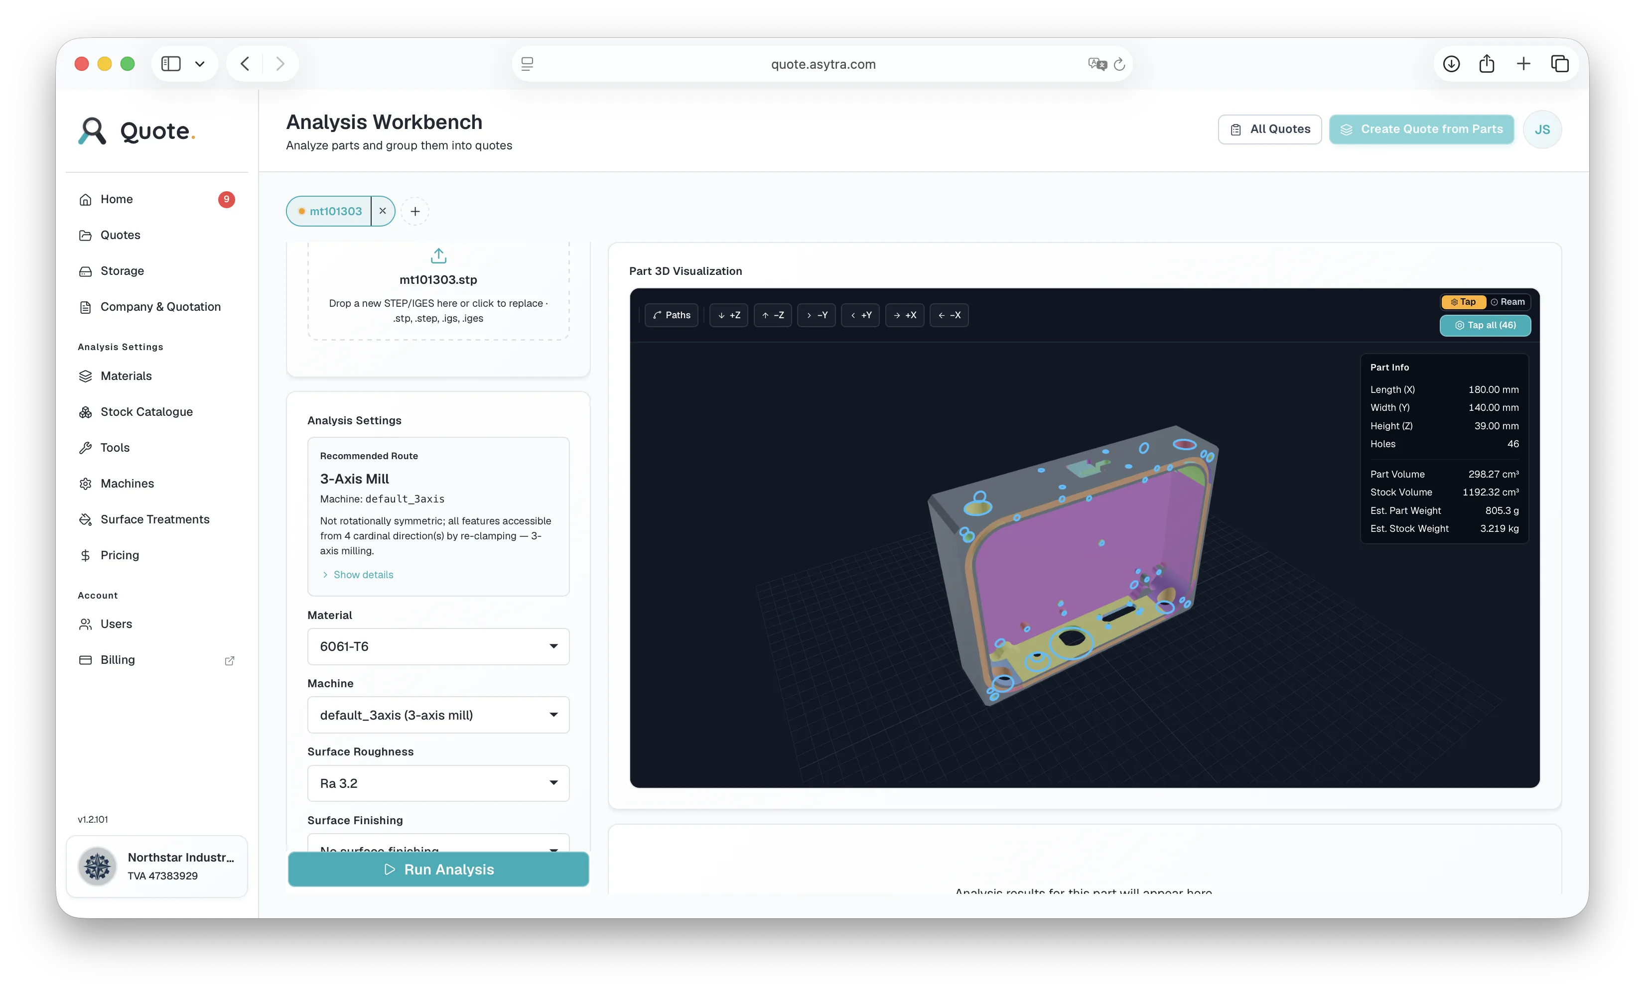The image size is (1645, 992).
Task: Go to Storage section
Action: click(156, 270)
